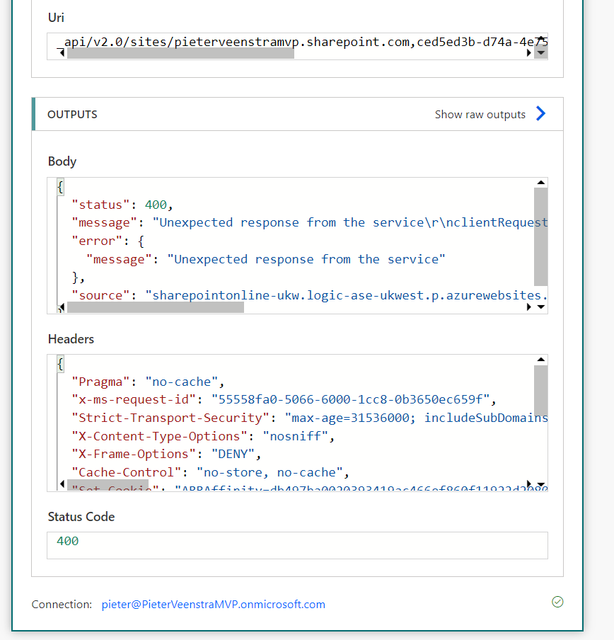Open raw outputs via blue chevron arrow
The image size is (614, 640).
(540, 113)
